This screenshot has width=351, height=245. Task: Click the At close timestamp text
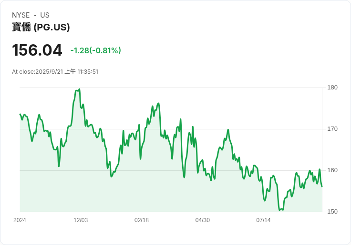pyautogui.click(x=55, y=72)
